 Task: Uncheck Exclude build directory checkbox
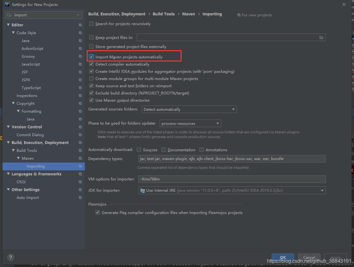tap(91, 93)
